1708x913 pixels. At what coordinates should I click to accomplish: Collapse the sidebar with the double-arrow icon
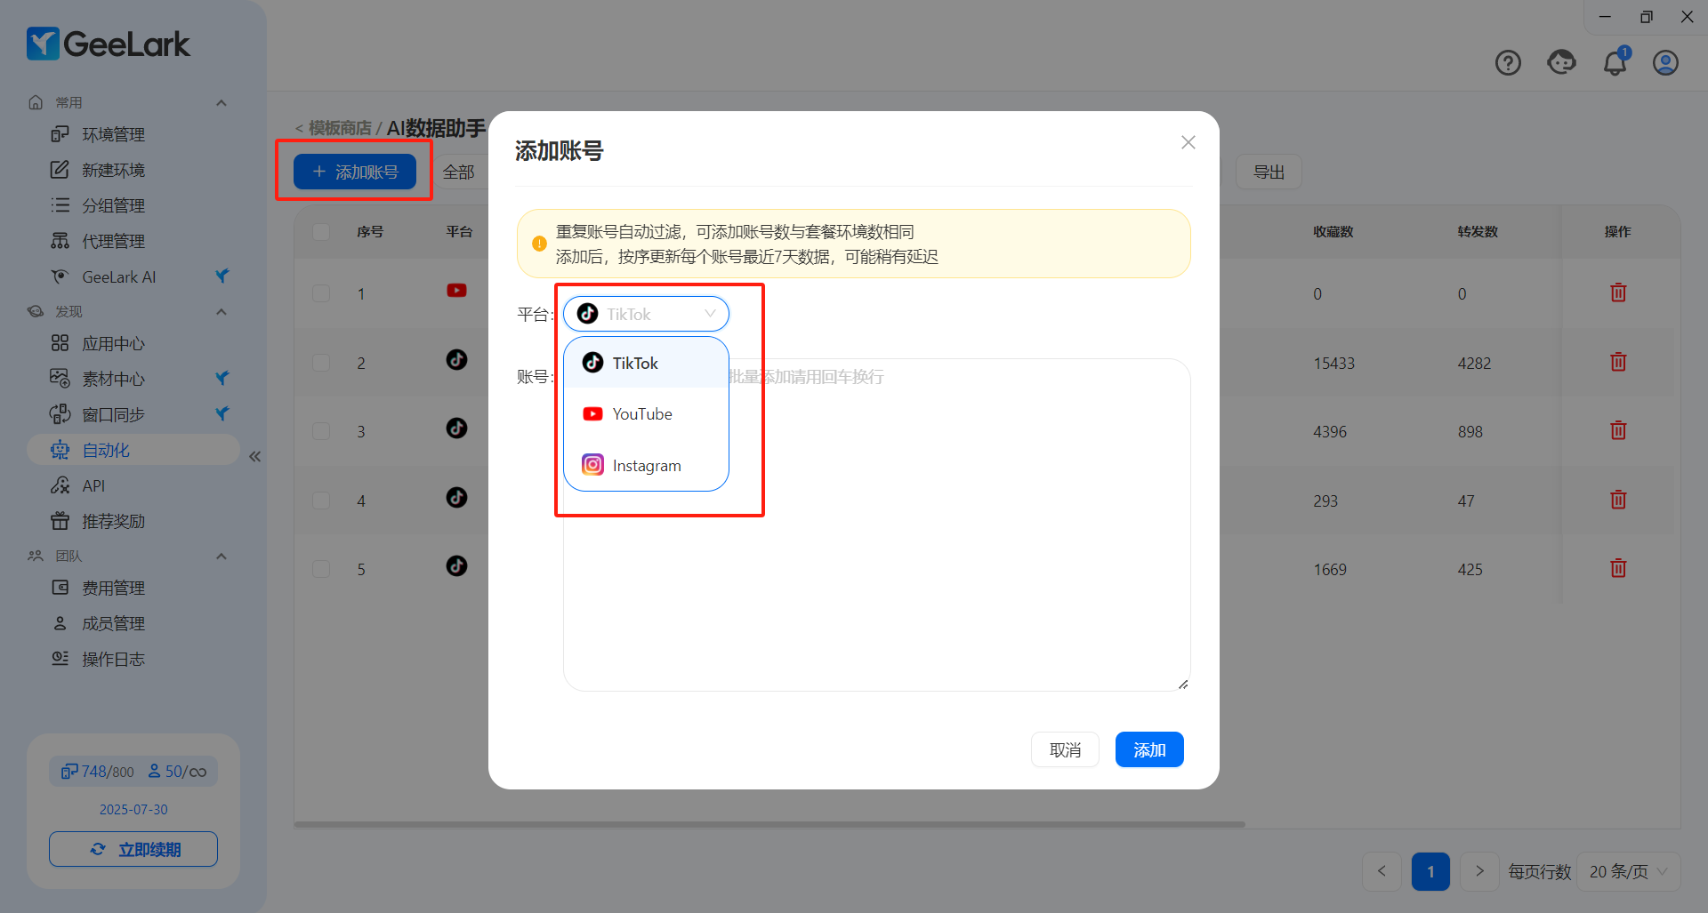pos(255,456)
